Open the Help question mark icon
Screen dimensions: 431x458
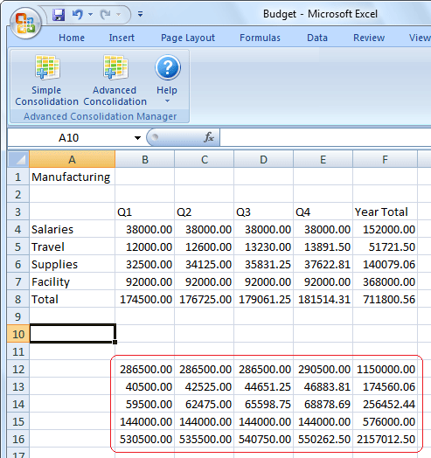[168, 67]
